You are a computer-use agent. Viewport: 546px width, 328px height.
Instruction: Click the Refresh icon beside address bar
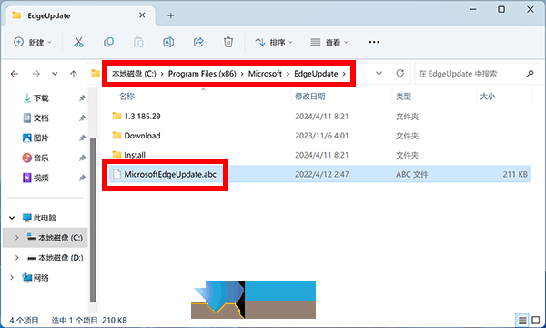coord(400,73)
